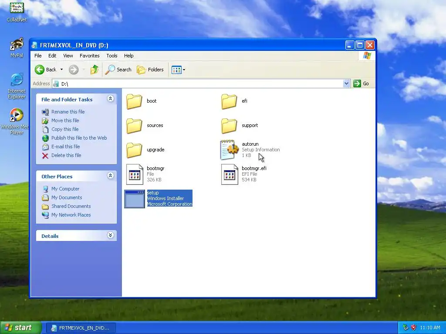The height and width of the screenshot is (334, 446).
Task: Open the Tools menu
Action: tap(112, 56)
